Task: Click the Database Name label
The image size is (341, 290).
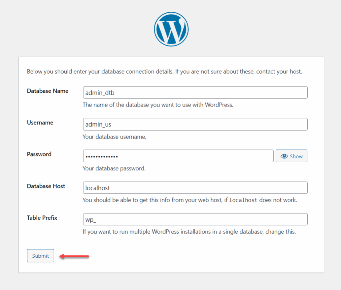Action: (x=47, y=91)
